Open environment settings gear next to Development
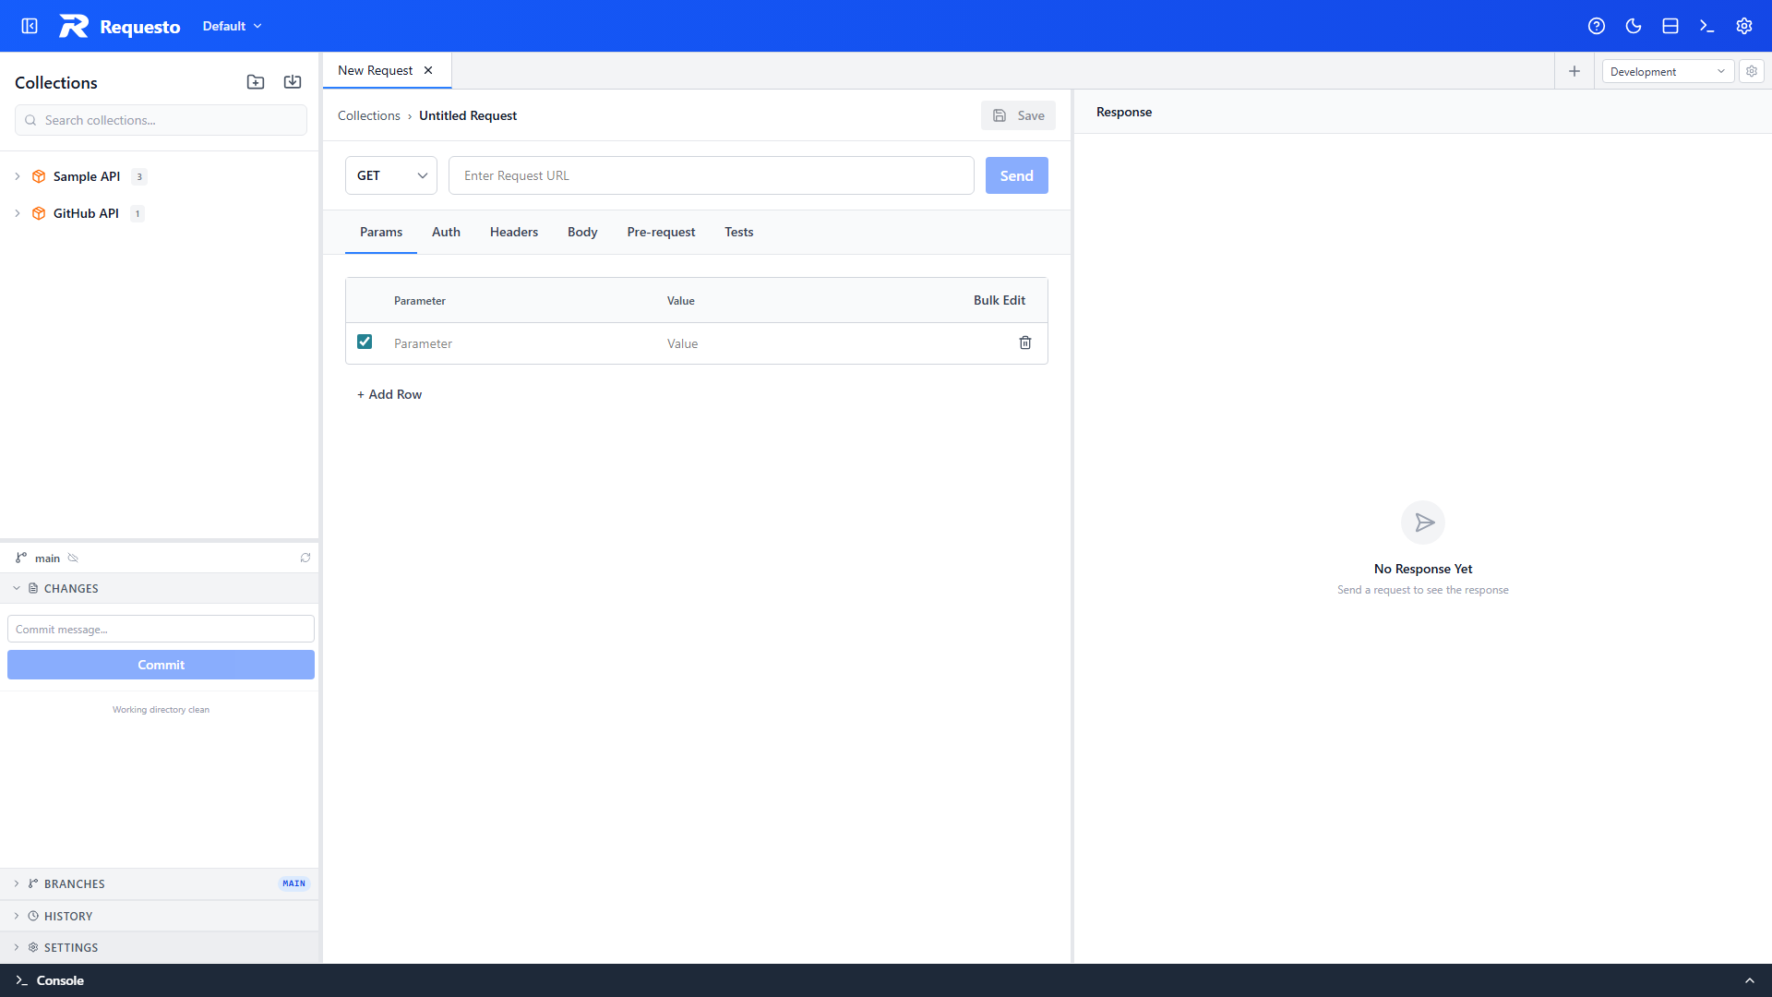Viewport: 1772px width, 997px height. tap(1752, 71)
